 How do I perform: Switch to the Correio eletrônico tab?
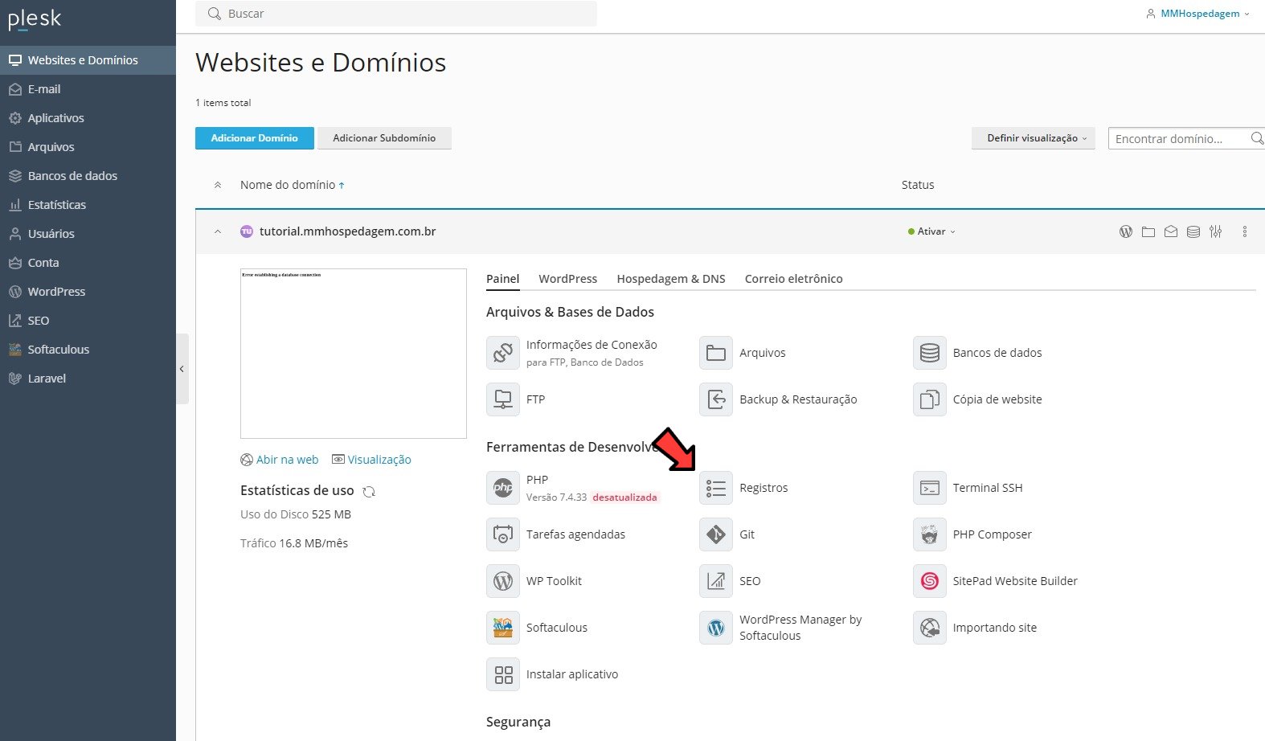794,279
